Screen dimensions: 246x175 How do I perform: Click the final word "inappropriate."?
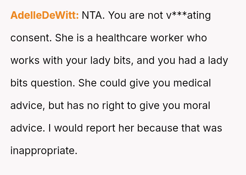(44, 151)
